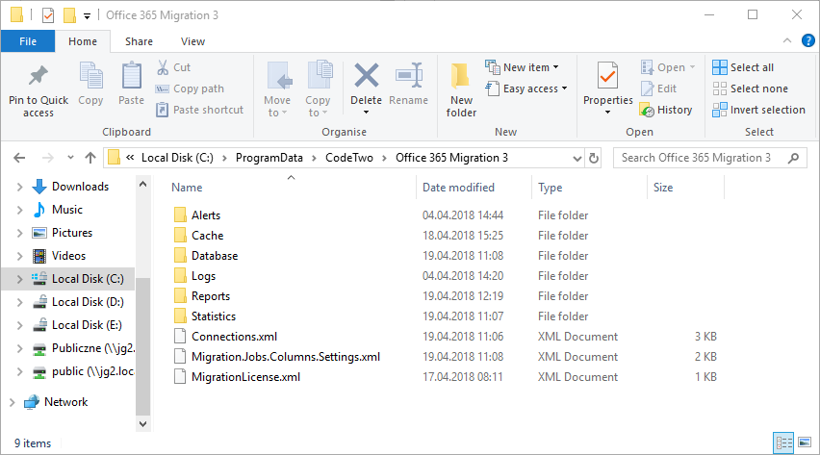Sort by the Name column header
The width and height of the screenshot is (820, 455).
tap(187, 188)
